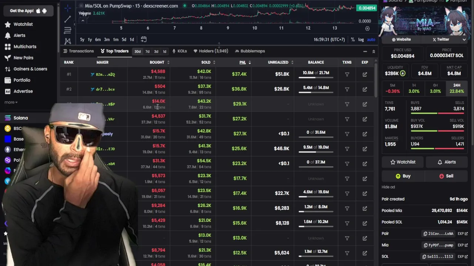Open the token Twitter link
Viewport: 474px width, 266px height.
(441, 39)
